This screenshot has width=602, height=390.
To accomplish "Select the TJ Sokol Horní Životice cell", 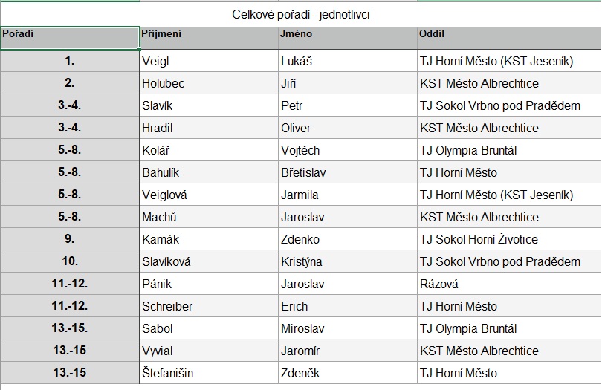I will [509, 239].
